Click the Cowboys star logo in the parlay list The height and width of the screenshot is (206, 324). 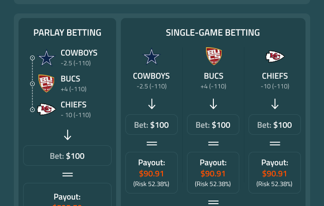click(46, 58)
